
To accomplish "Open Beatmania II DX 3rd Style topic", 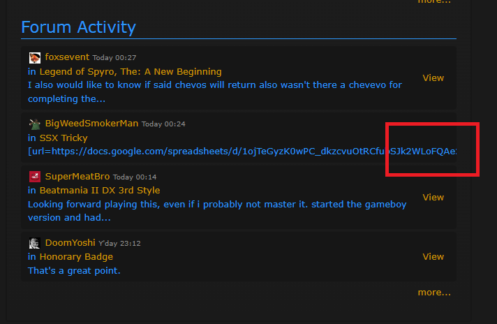I will point(100,191).
